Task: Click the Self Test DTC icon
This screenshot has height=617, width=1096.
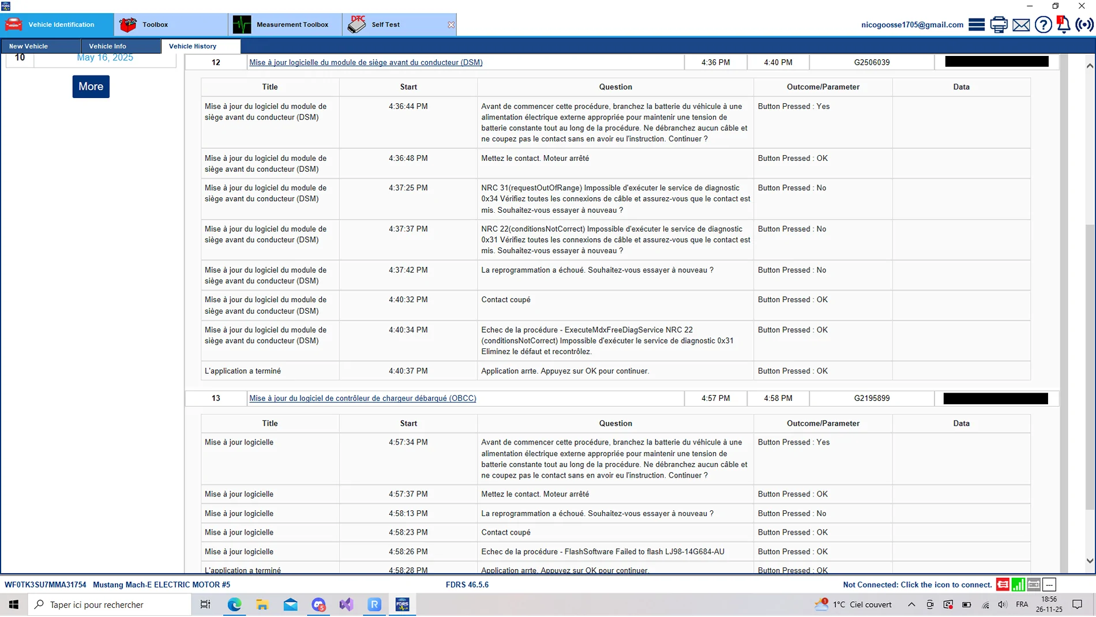Action: pyautogui.click(x=357, y=24)
